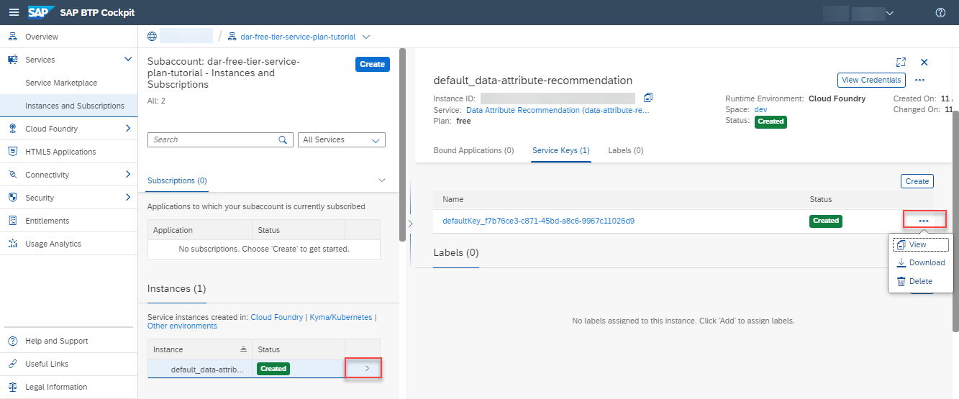959x399 pixels.
Task: Click the Cloud Foundry environment link
Action: tap(277, 317)
